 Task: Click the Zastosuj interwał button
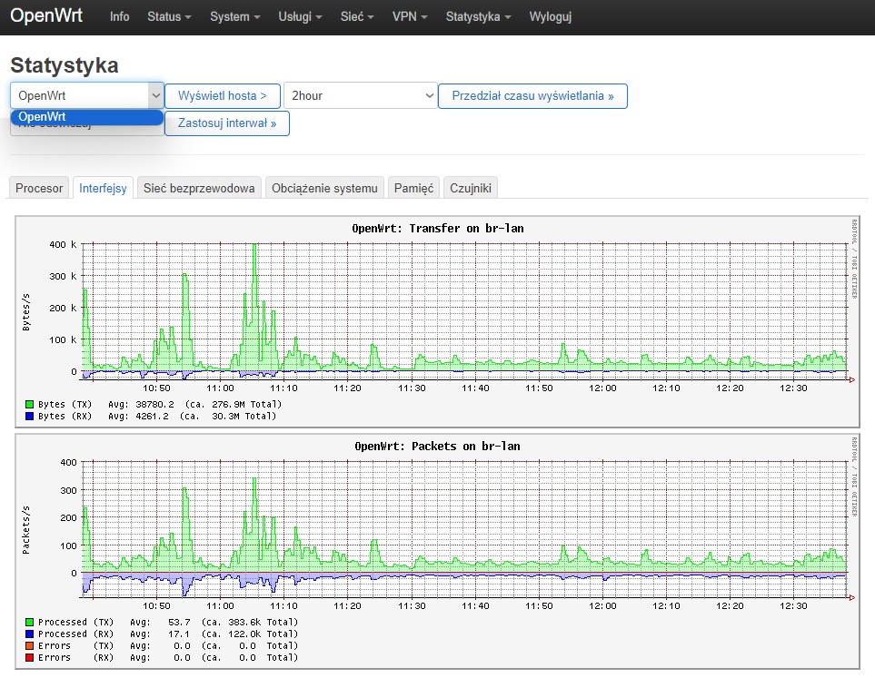(227, 123)
